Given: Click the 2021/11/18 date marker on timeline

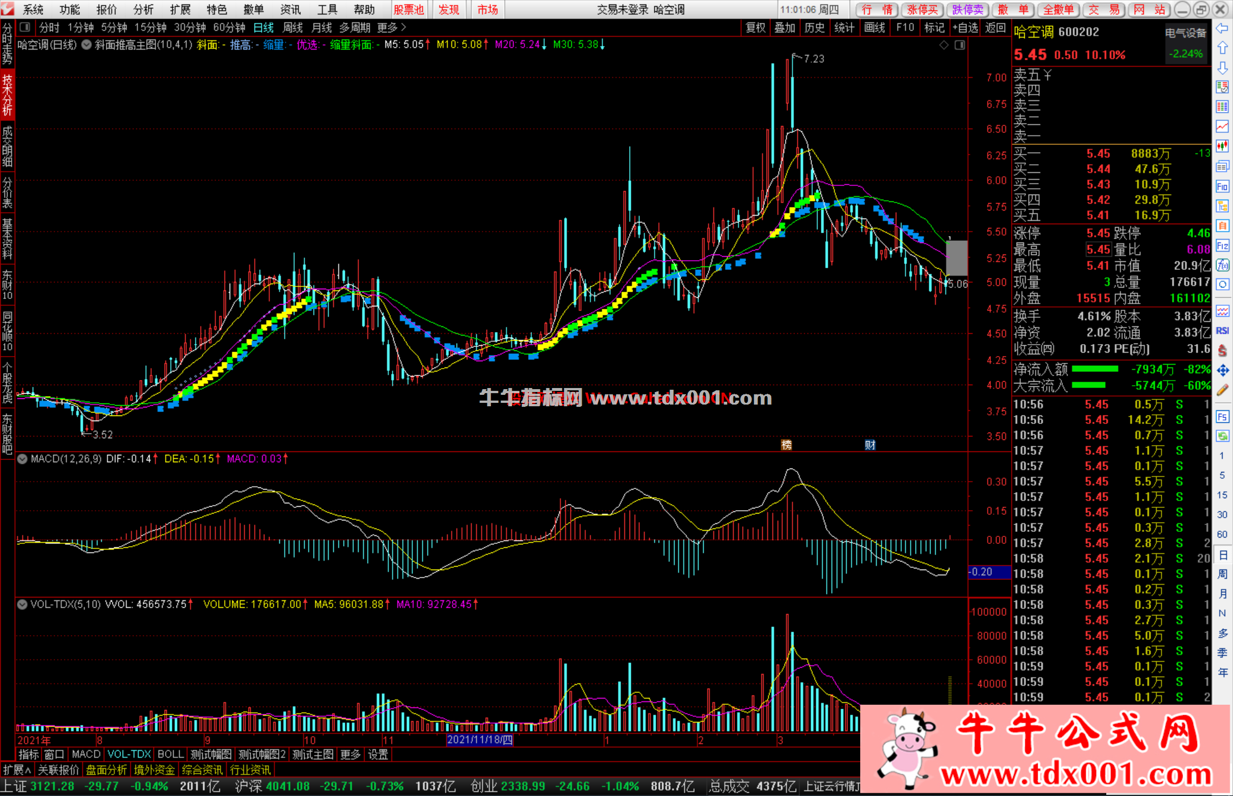Looking at the screenshot, I should 479,740.
